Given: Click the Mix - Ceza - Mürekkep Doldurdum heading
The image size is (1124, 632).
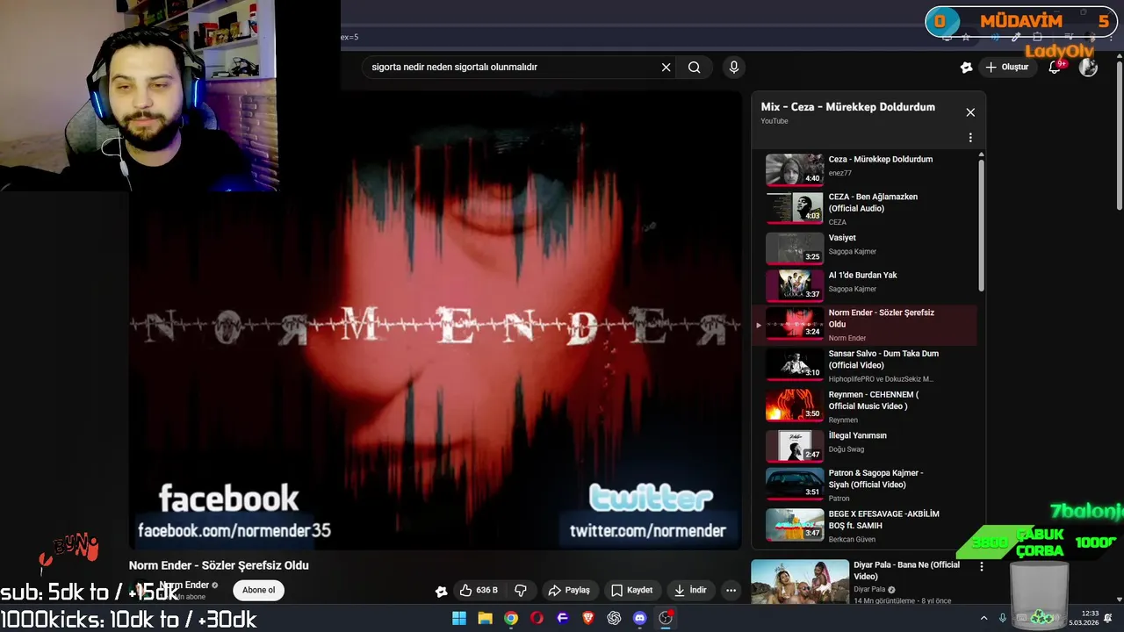Looking at the screenshot, I should click(x=847, y=107).
